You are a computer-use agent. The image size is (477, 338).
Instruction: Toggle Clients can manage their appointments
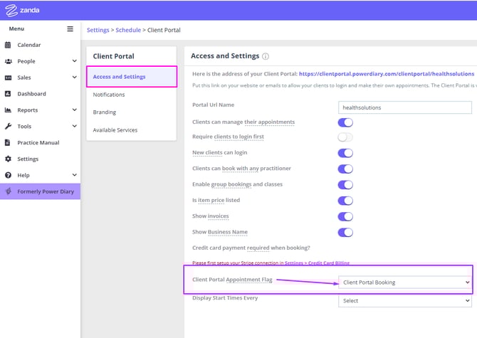pos(345,122)
